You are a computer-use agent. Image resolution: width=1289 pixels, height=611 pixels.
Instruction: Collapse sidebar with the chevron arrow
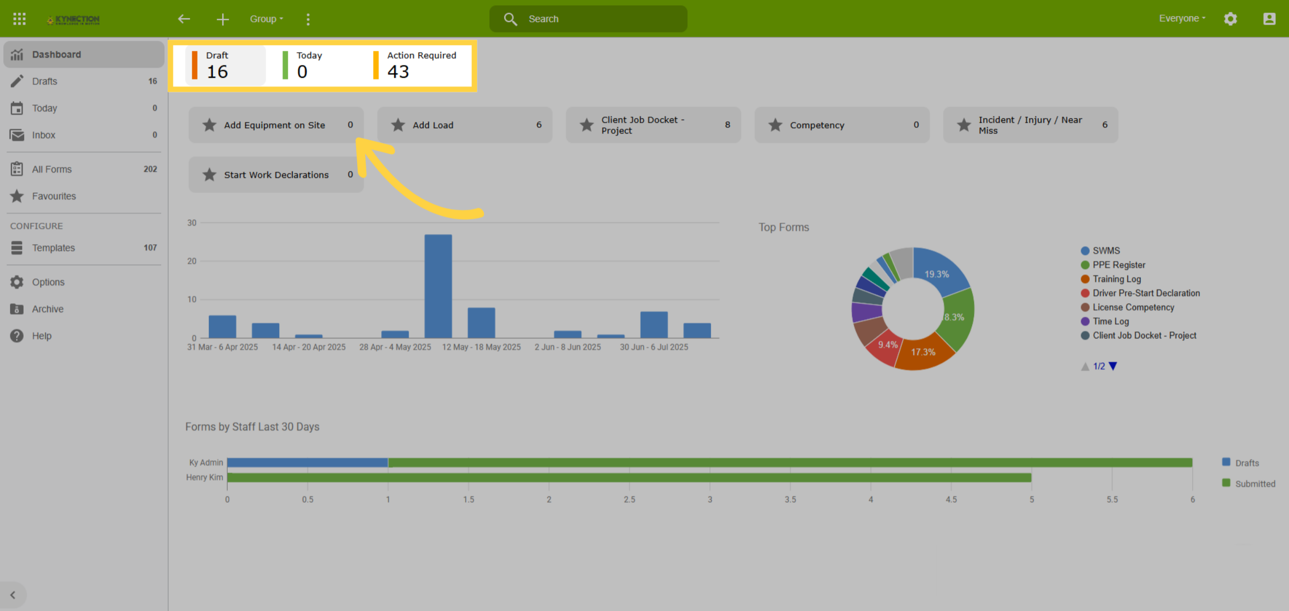[x=13, y=595]
